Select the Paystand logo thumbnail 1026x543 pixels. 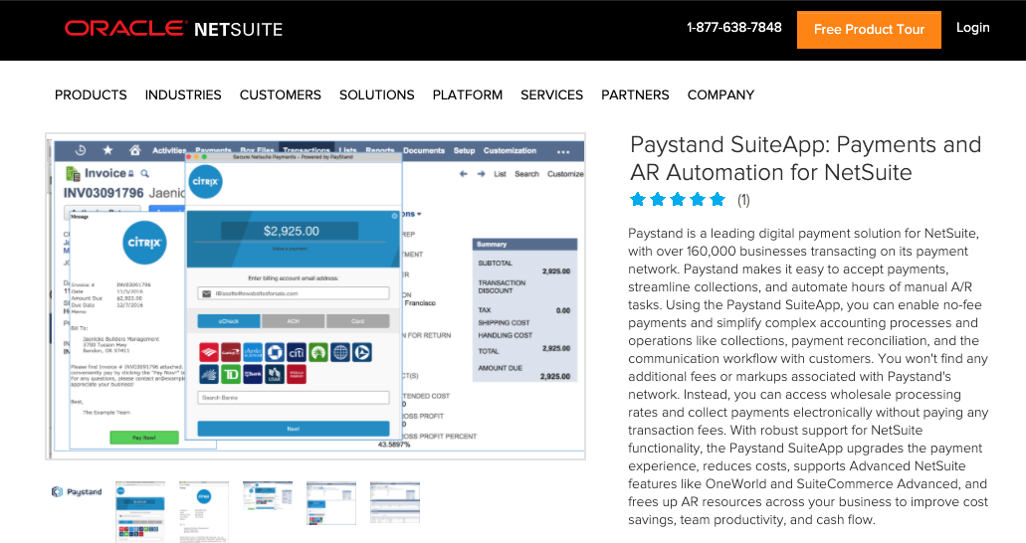78,492
